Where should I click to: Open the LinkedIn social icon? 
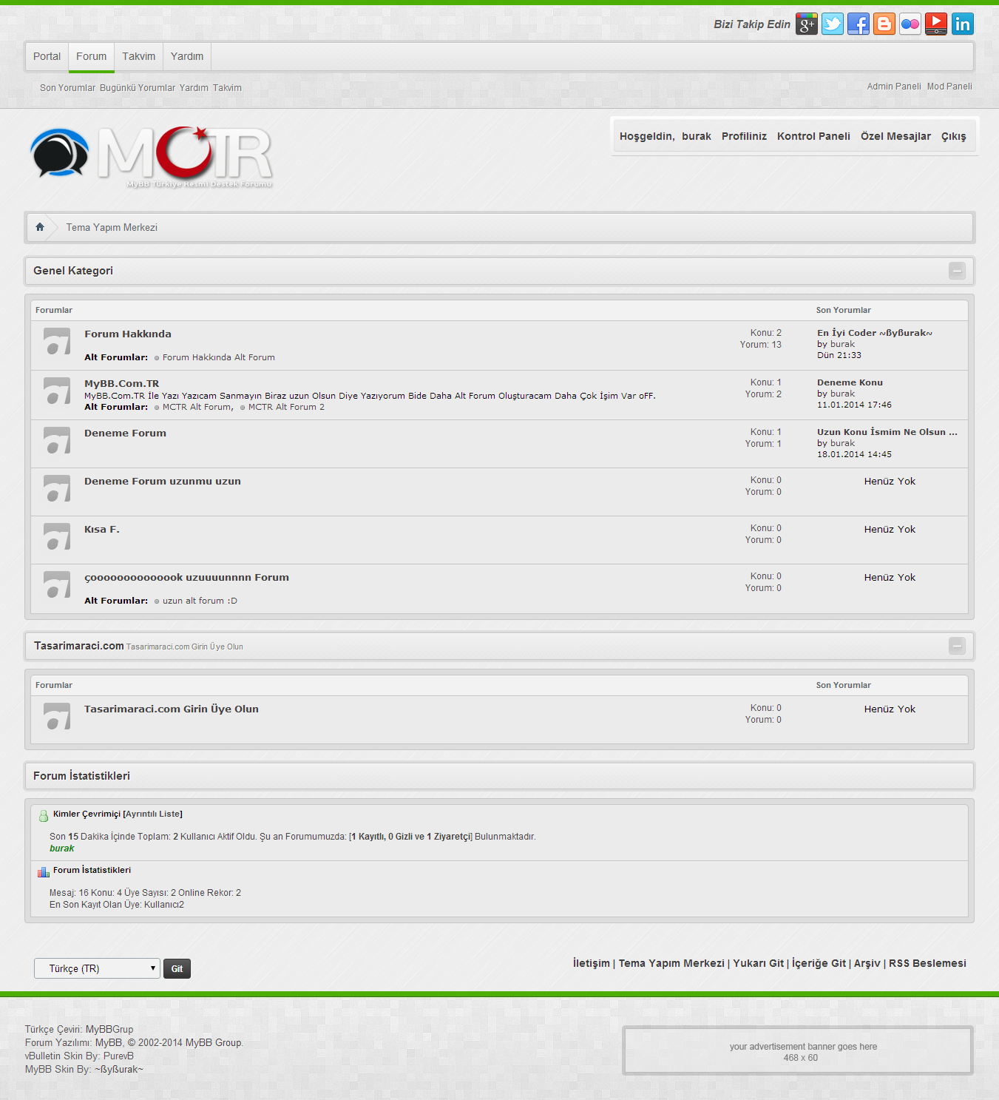pos(962,24)
